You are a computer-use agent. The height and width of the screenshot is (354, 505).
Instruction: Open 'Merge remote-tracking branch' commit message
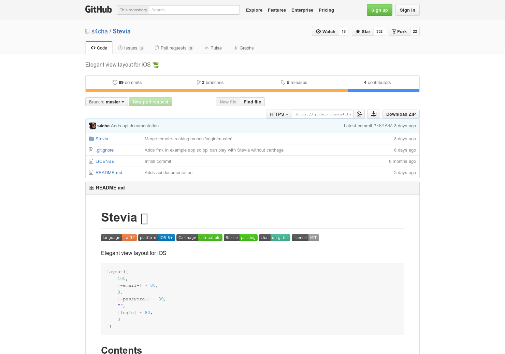tap(188, 139)
